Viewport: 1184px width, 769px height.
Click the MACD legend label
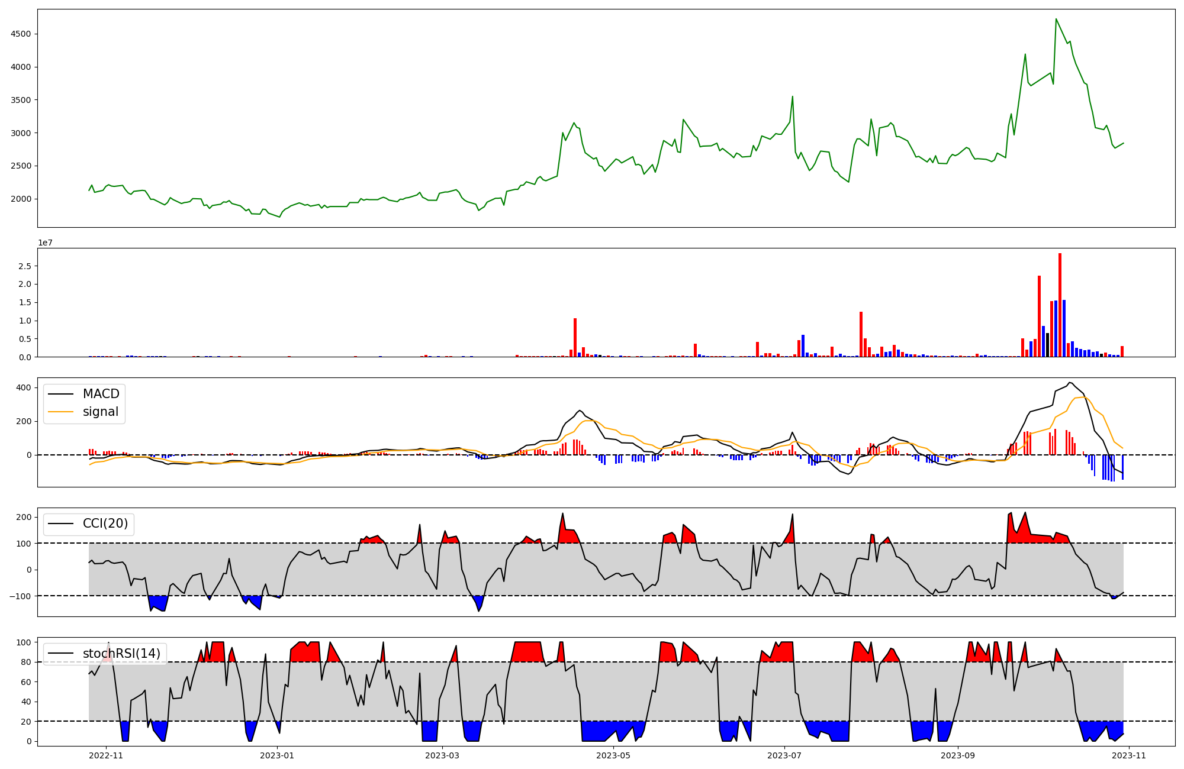point(101,394)
